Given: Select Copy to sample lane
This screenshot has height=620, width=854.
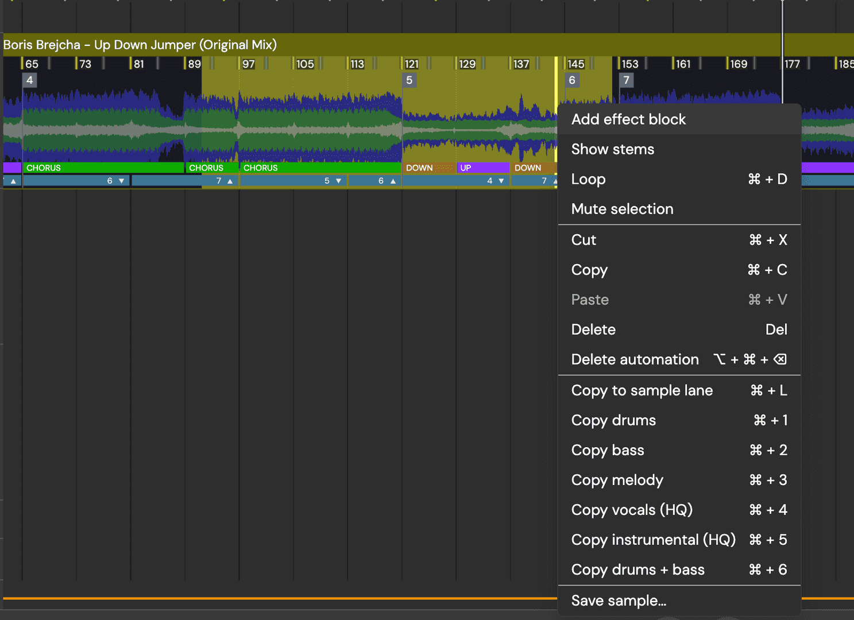Looking at the screenshot, I should pos(679,390).
